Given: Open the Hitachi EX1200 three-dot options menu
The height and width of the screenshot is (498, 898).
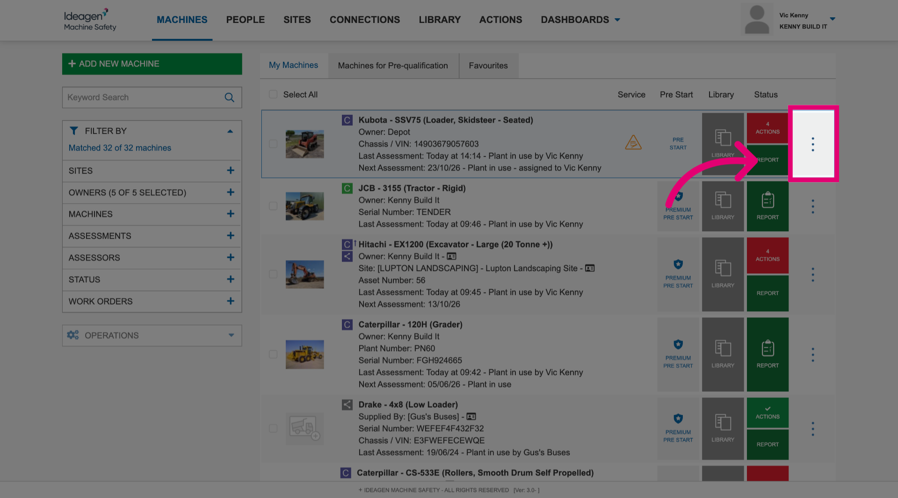Looking at the screenshot, I should click(x=813, y=274).
